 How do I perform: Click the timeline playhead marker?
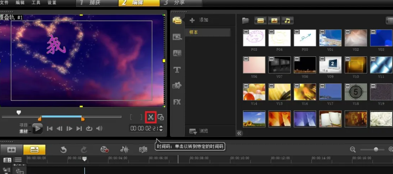(85, 159)
